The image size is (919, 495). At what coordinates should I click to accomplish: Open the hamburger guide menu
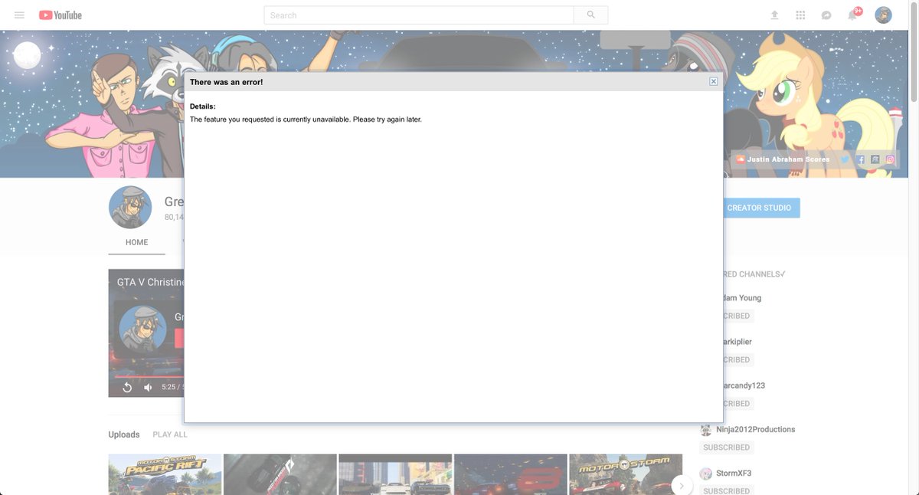(19, 15)
